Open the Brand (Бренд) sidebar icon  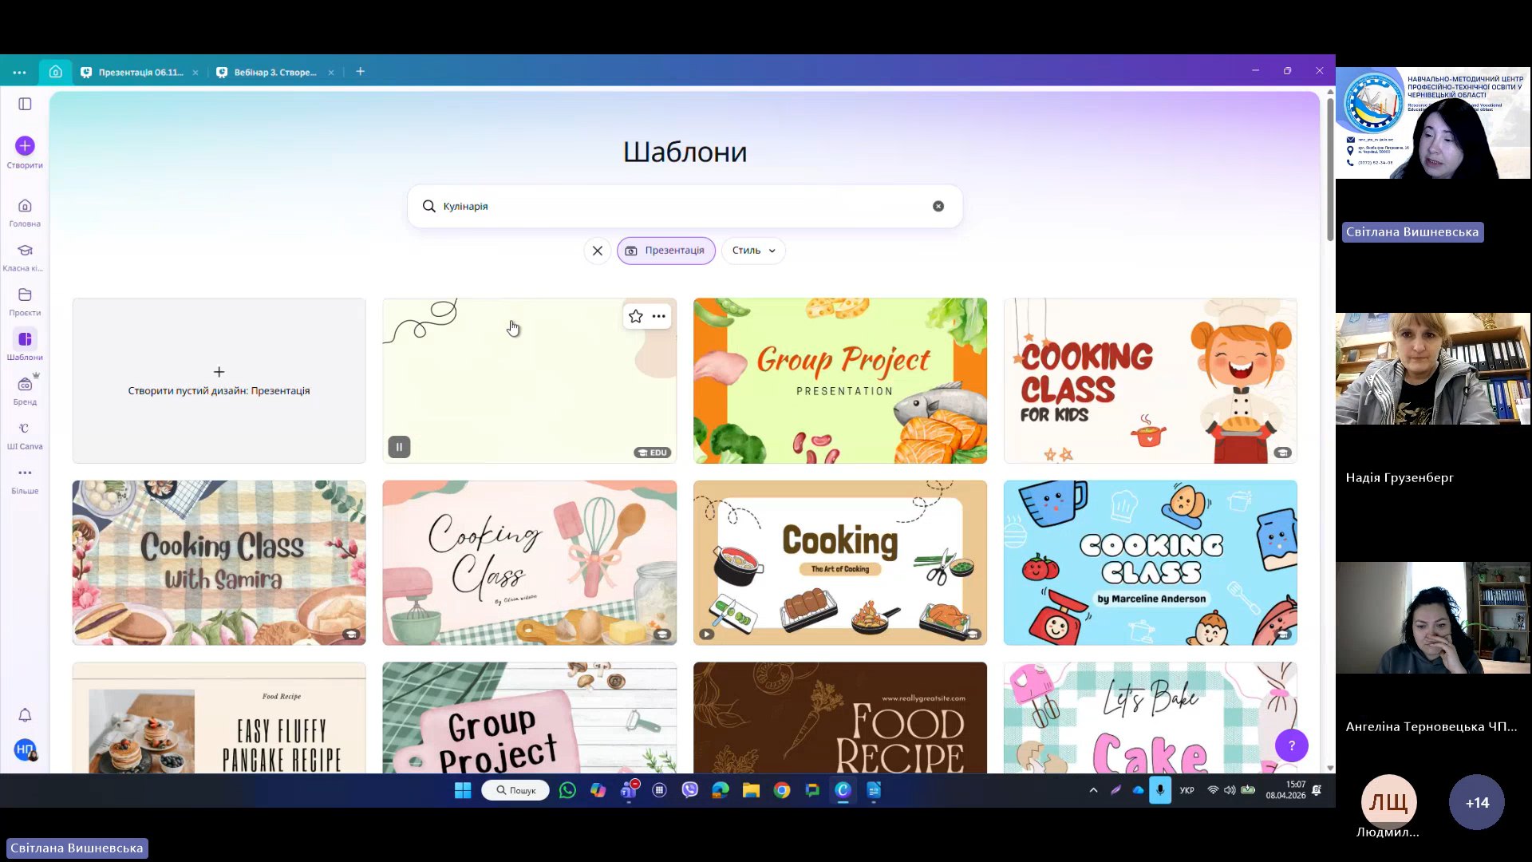(25, 385)
